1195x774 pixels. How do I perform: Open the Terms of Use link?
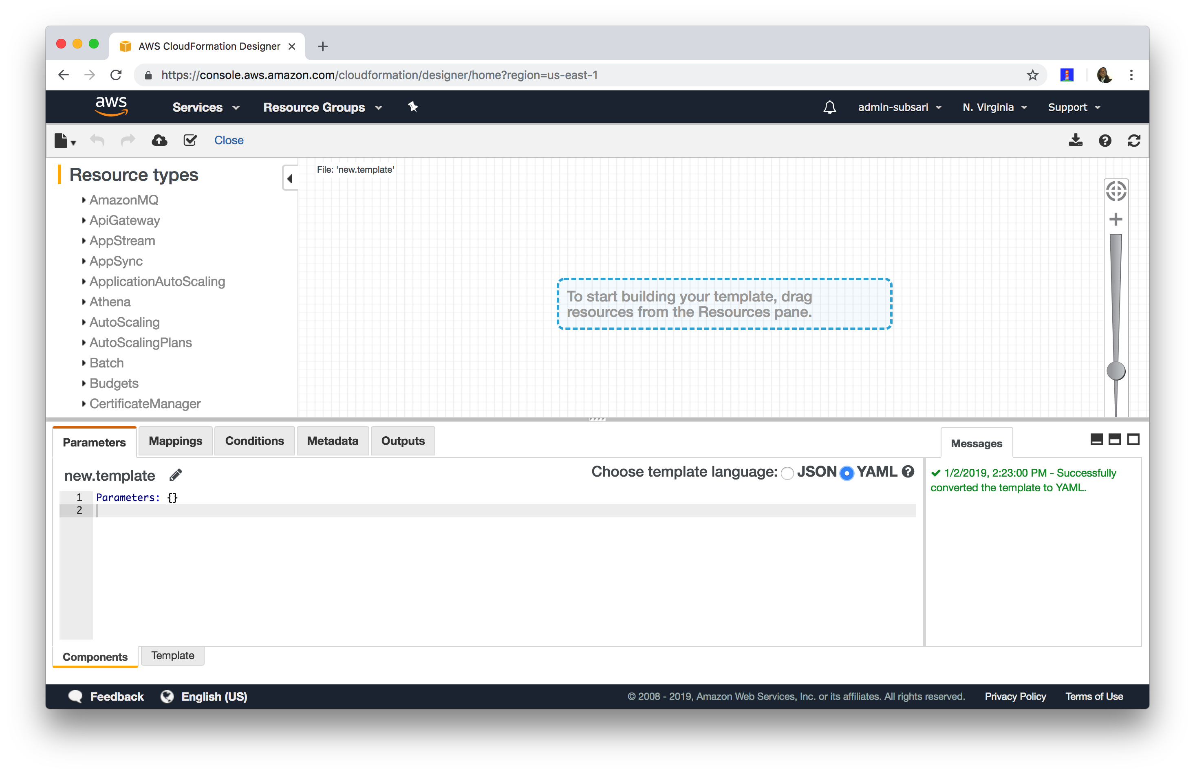(x=1094, y=696)
